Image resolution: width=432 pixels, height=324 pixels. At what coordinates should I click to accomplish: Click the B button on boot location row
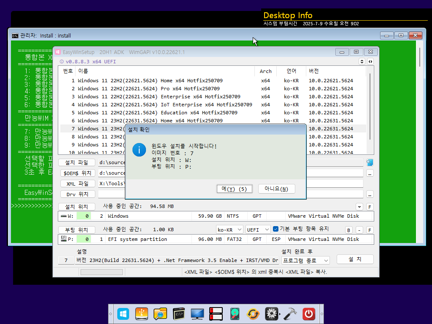coord(348,230)
